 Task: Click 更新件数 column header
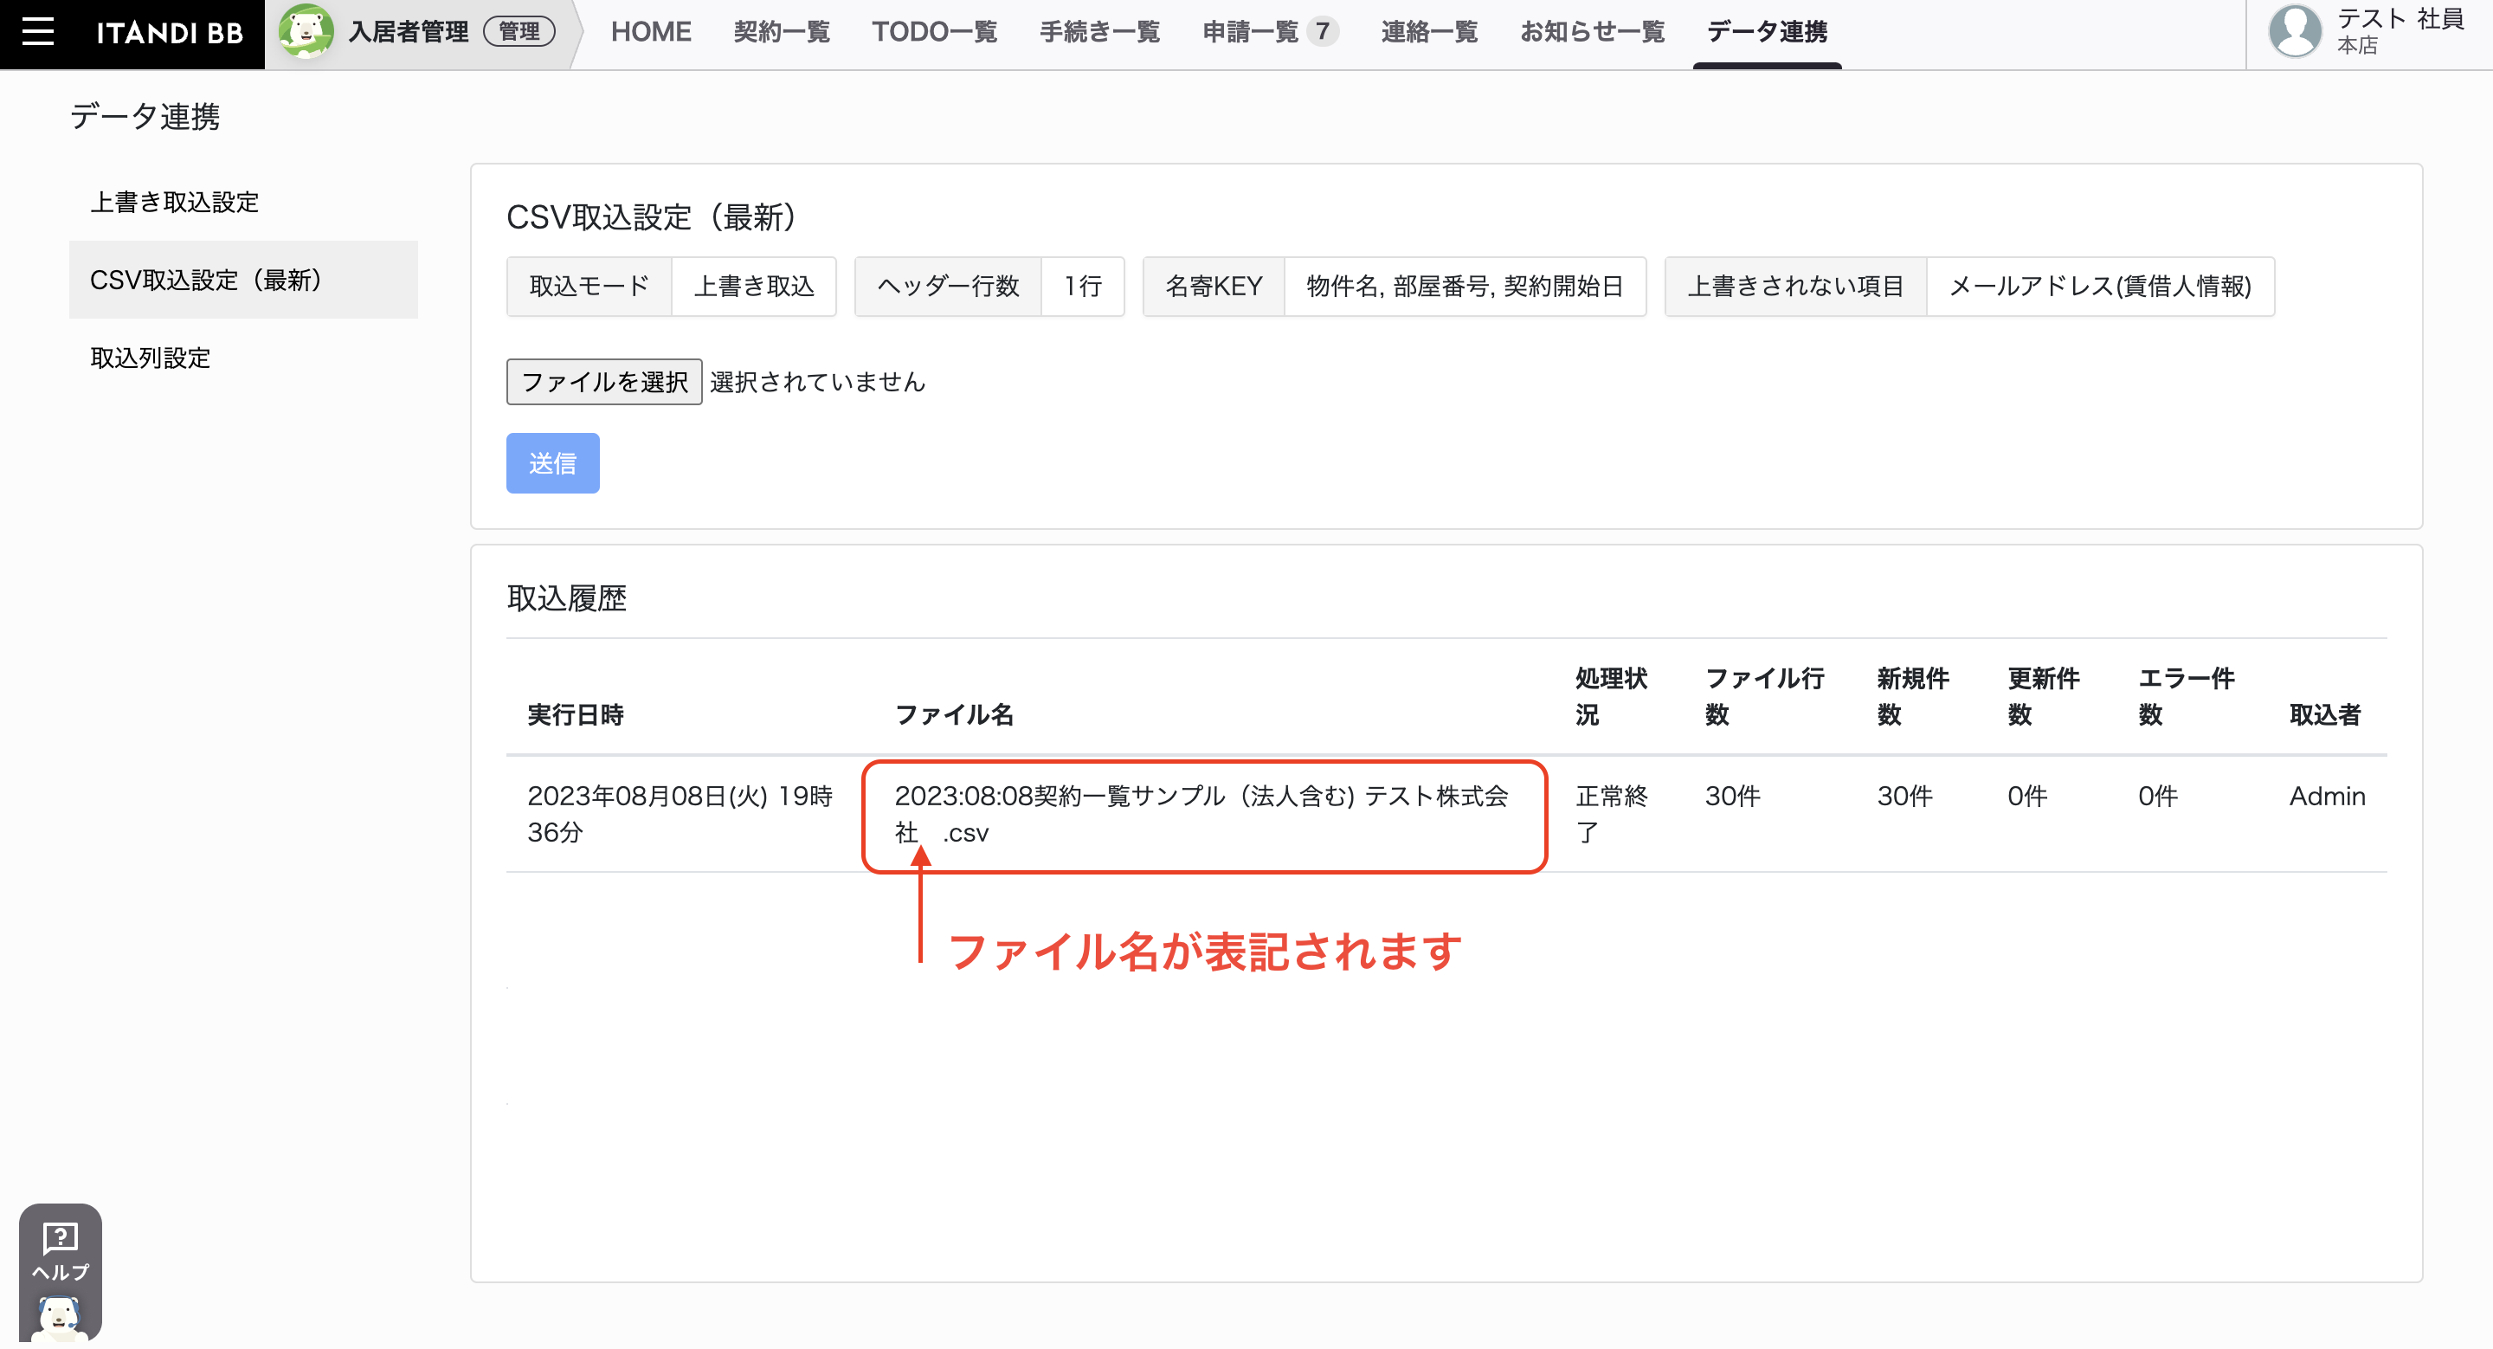pyautogui.click(x=2043, y=697)
